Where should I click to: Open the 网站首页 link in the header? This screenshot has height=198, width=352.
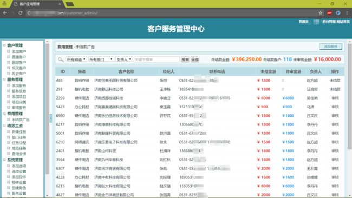pyautogui.click(x=343, y=22)
